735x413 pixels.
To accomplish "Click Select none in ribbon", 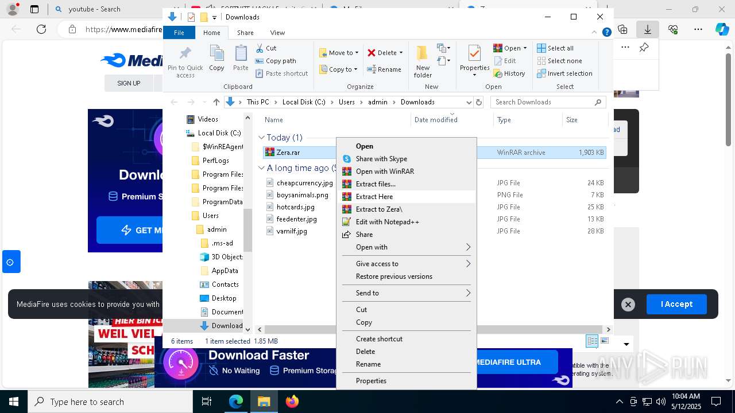I will 559,61.
